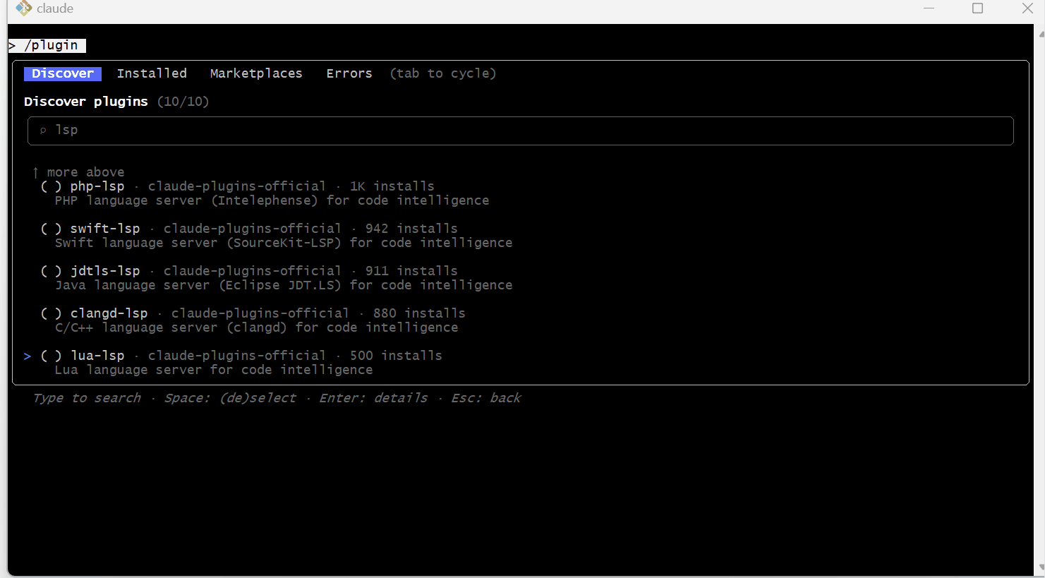Screen dimensions: 1045x578
Task: Switch to the Installed tab
Action: [x=152, y=73]
